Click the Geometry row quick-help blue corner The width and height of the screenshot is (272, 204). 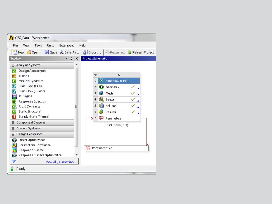pyautogui.click(x=138, y=88)
